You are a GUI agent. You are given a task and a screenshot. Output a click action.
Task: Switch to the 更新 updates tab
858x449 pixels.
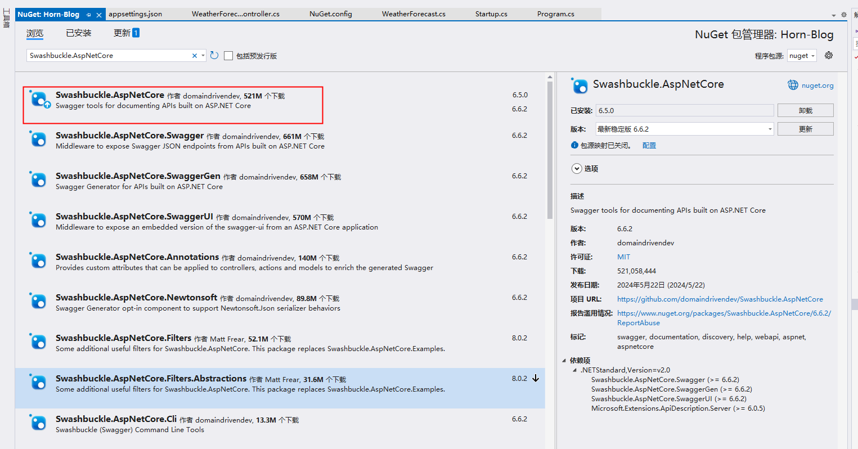(x=126, y=33)
